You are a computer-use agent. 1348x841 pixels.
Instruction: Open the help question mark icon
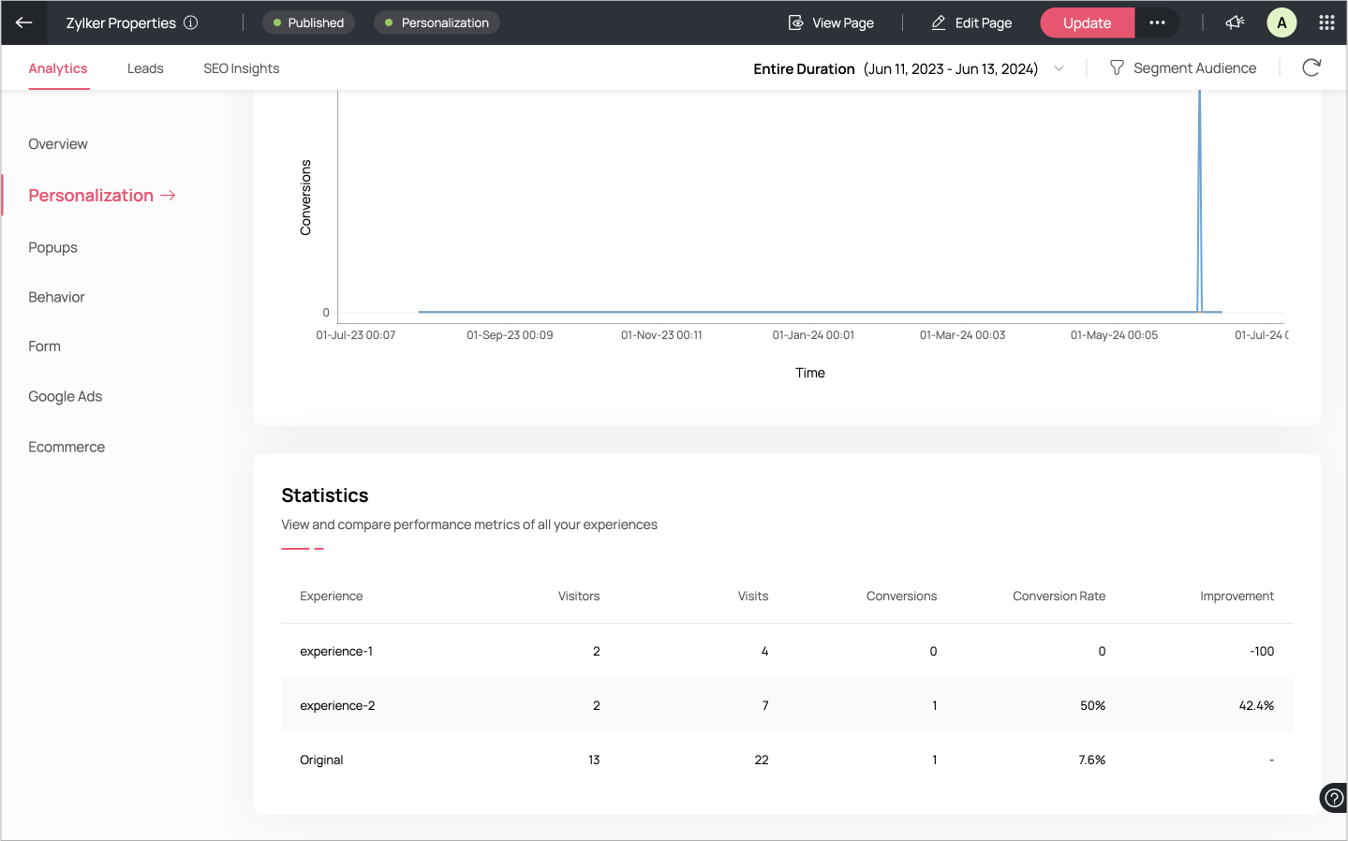1333,798
